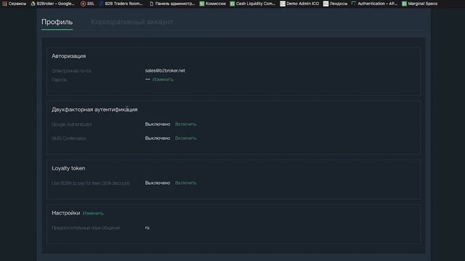Viewport: 465px width, 261px height.
Task: Open the Сервисы apps bookmark
Action: [x=15, y=4]
